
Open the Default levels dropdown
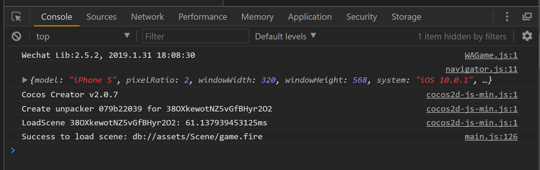tap(285, 36)
